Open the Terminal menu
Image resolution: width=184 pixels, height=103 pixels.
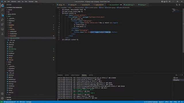click(31, 1)
